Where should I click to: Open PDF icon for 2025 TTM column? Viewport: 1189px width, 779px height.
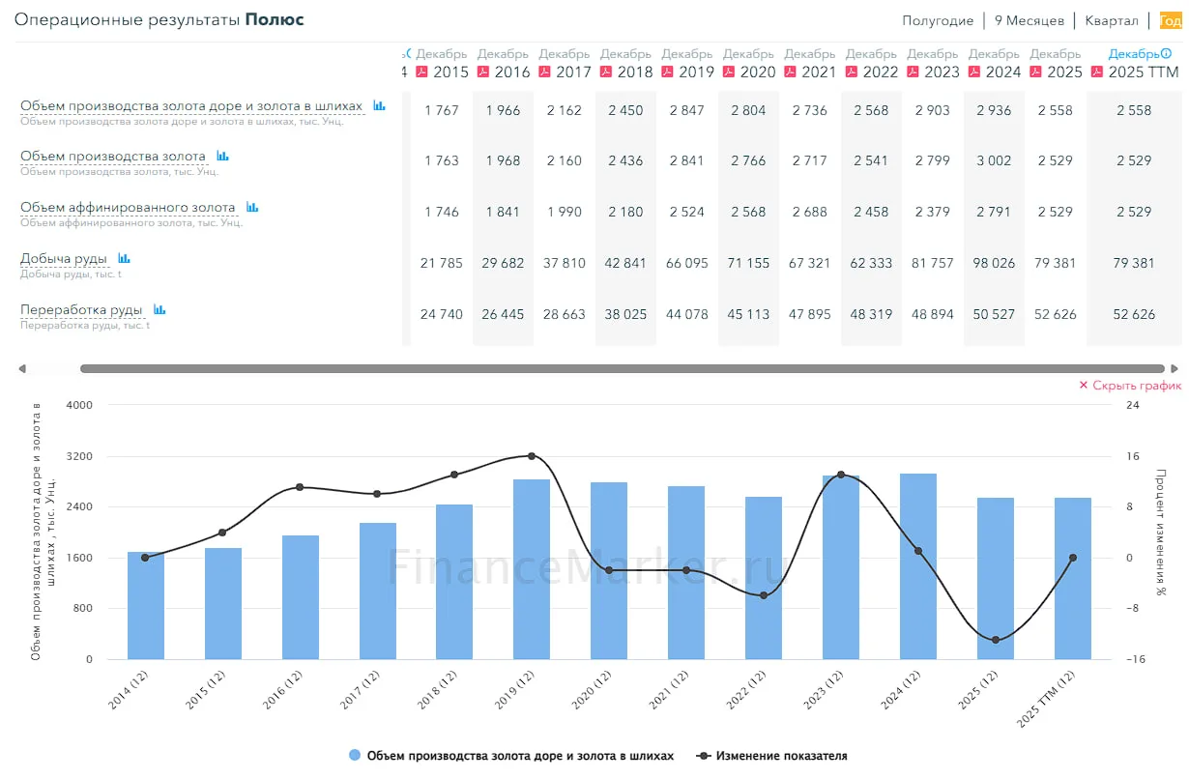tap(1096, 72)
